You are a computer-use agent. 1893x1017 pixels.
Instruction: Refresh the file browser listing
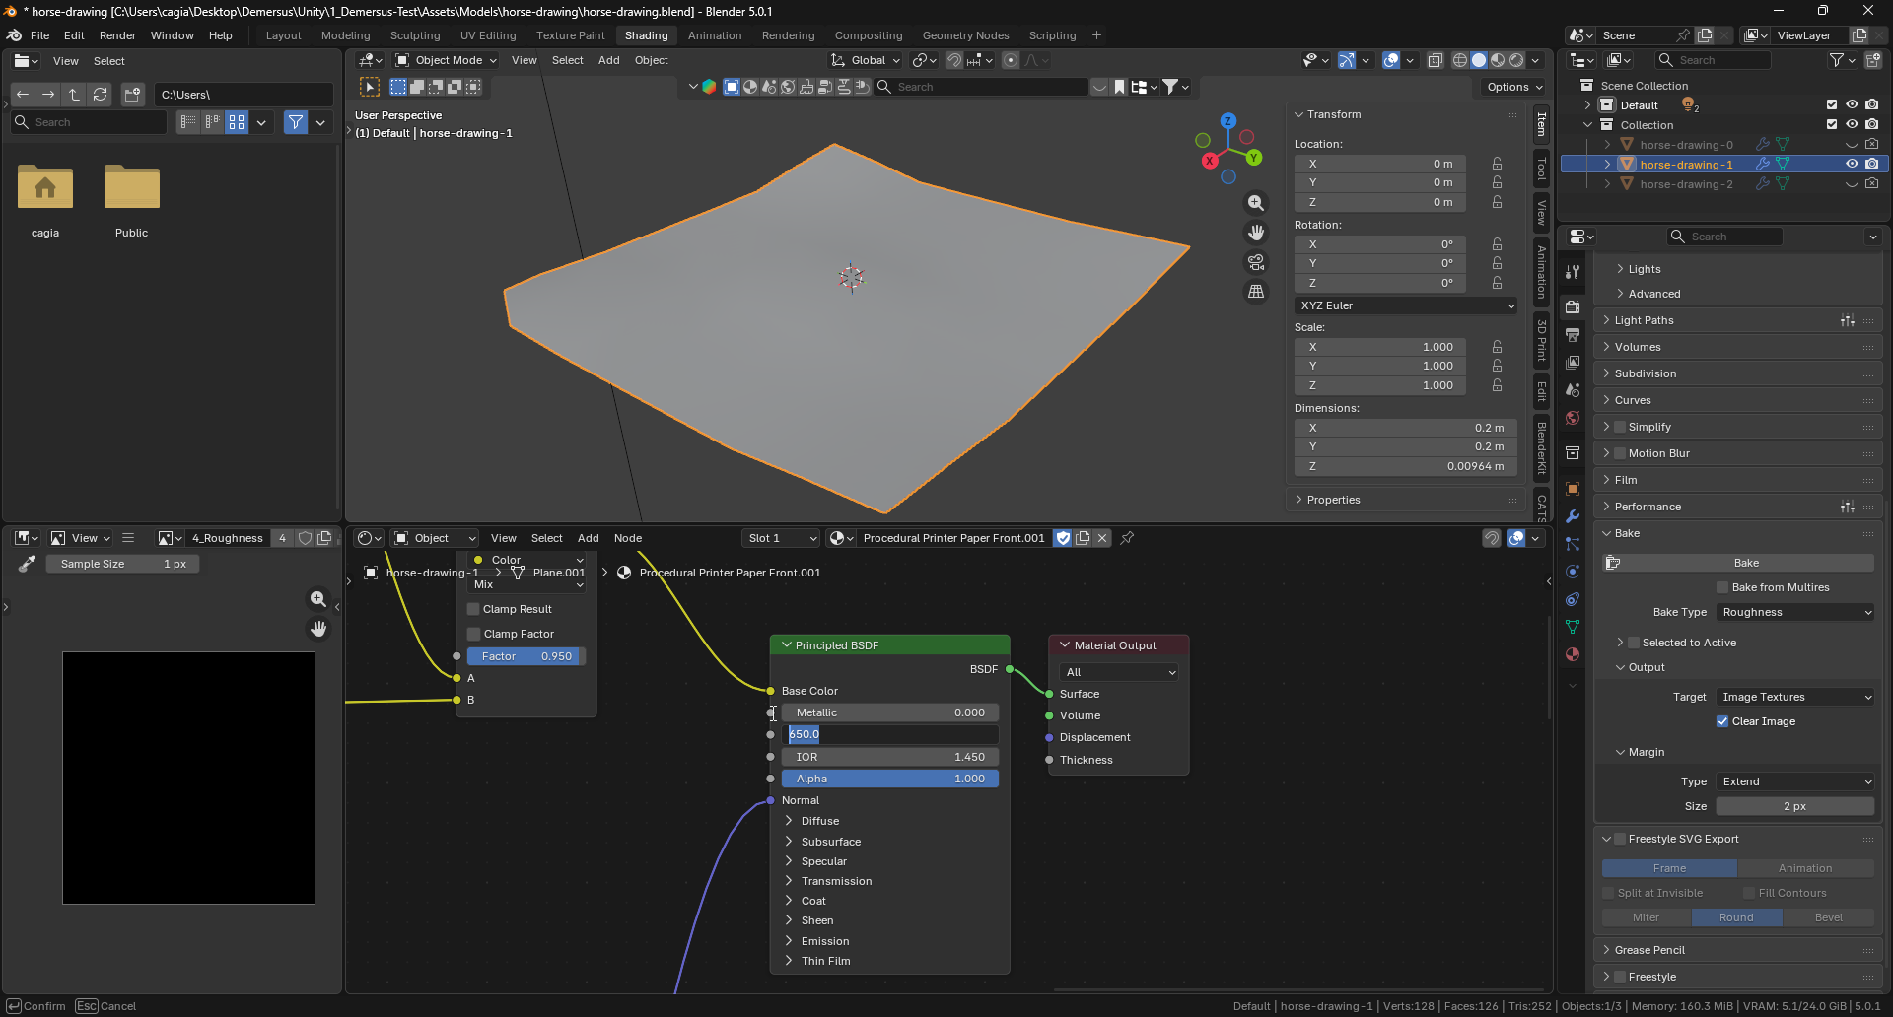[x=100, y=95]
